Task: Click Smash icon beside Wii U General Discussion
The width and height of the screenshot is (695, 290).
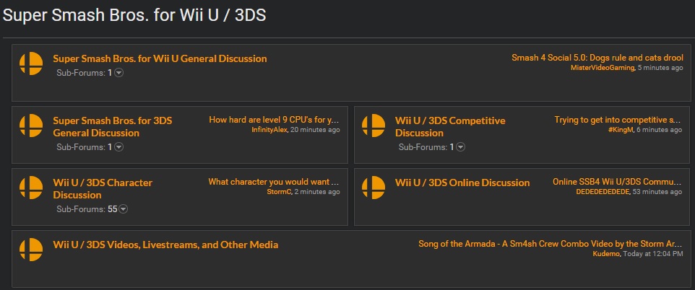Action: click(31, 63)
